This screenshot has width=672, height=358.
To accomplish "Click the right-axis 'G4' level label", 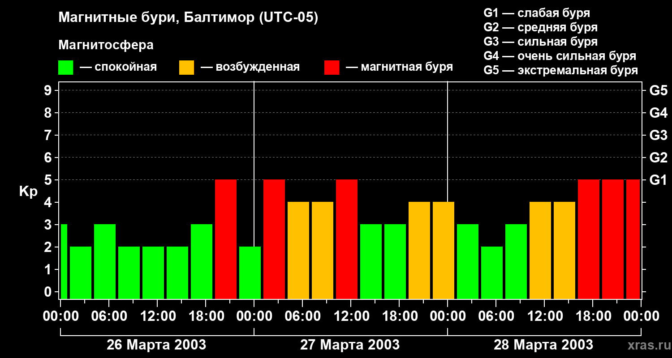I will point(658,113).
